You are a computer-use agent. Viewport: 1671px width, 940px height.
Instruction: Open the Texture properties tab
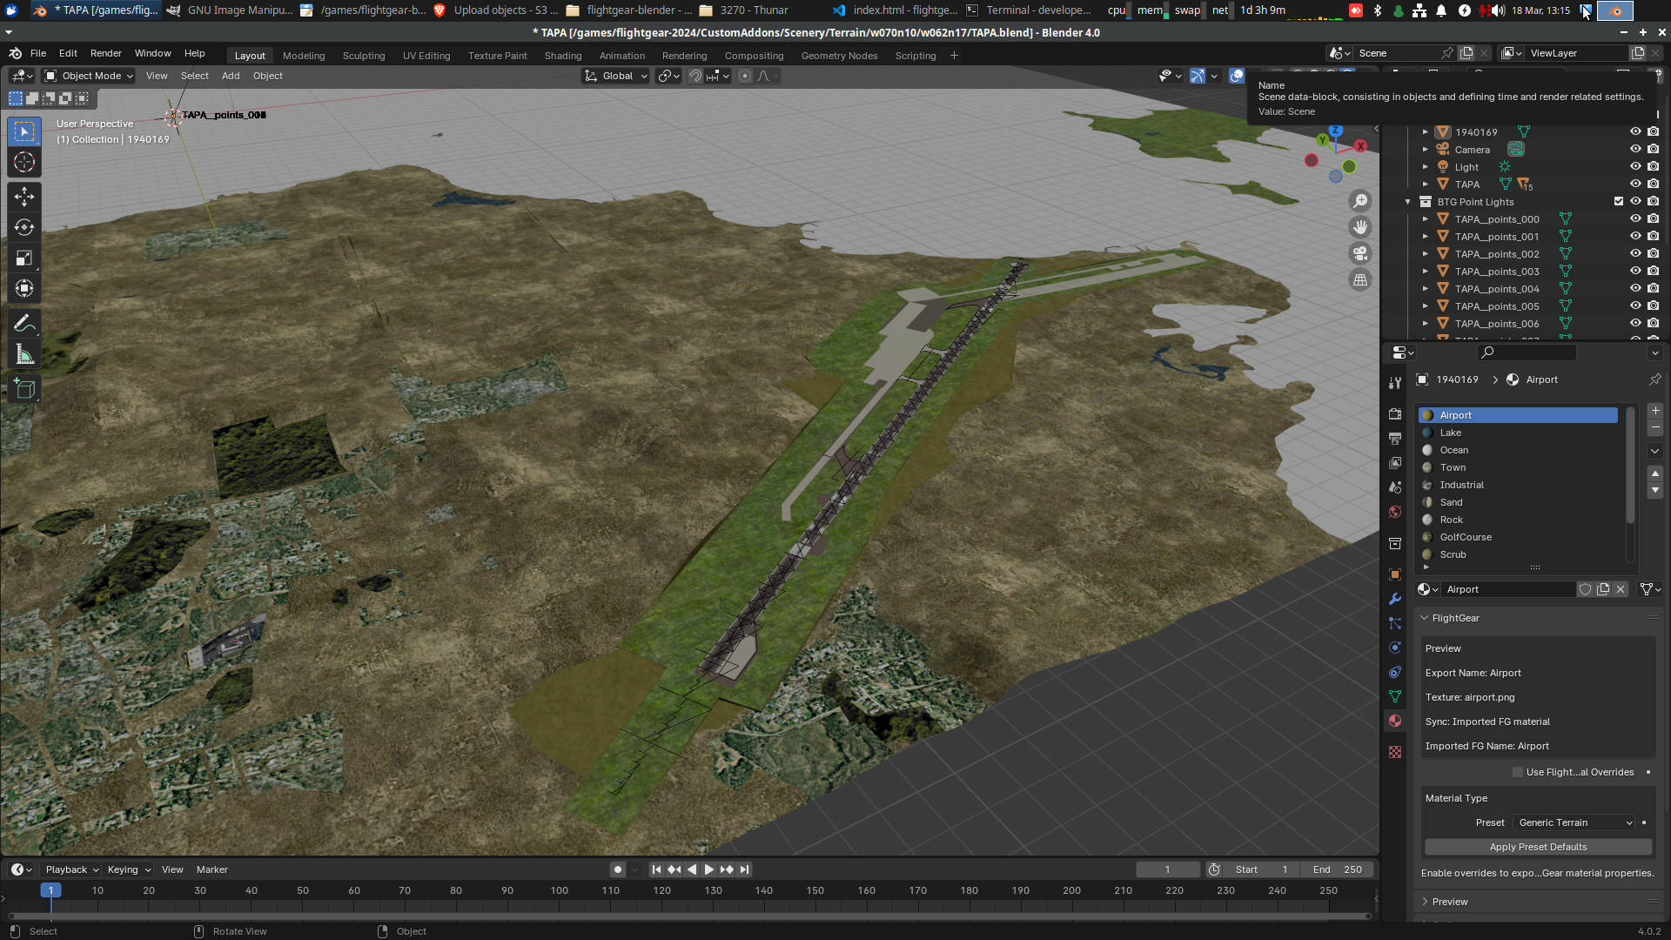[1395, 751]
